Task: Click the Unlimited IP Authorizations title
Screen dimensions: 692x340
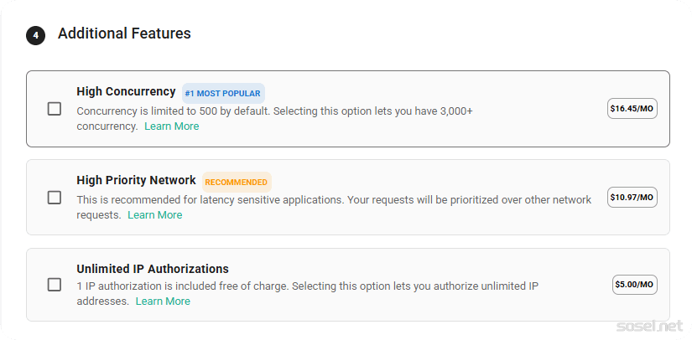Action: 153,269
